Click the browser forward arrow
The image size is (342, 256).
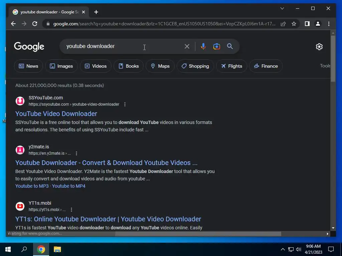(x=24, y=24)
